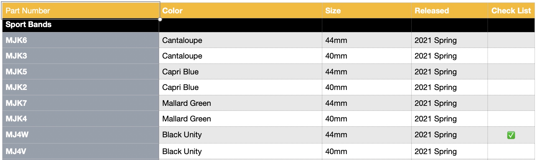
Task: Select the Part Number header cell
Action: point(81,11)
